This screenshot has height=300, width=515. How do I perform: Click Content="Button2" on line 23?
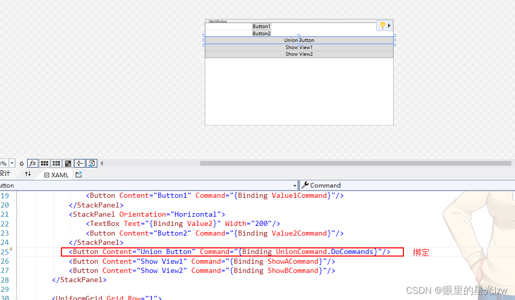(x=155, y=234)
